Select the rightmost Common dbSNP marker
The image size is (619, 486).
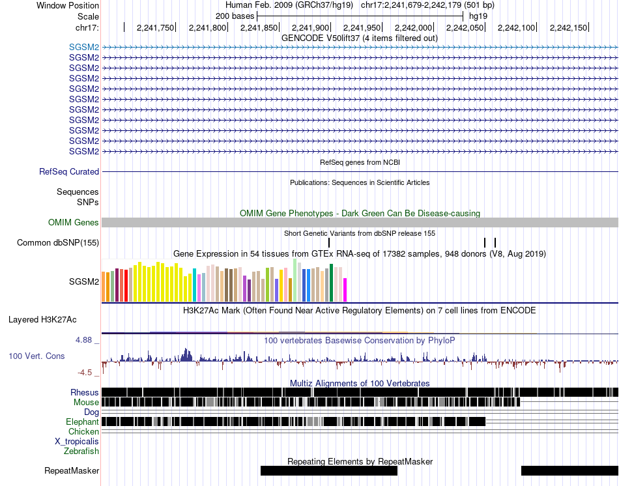(x=495, y=243)
